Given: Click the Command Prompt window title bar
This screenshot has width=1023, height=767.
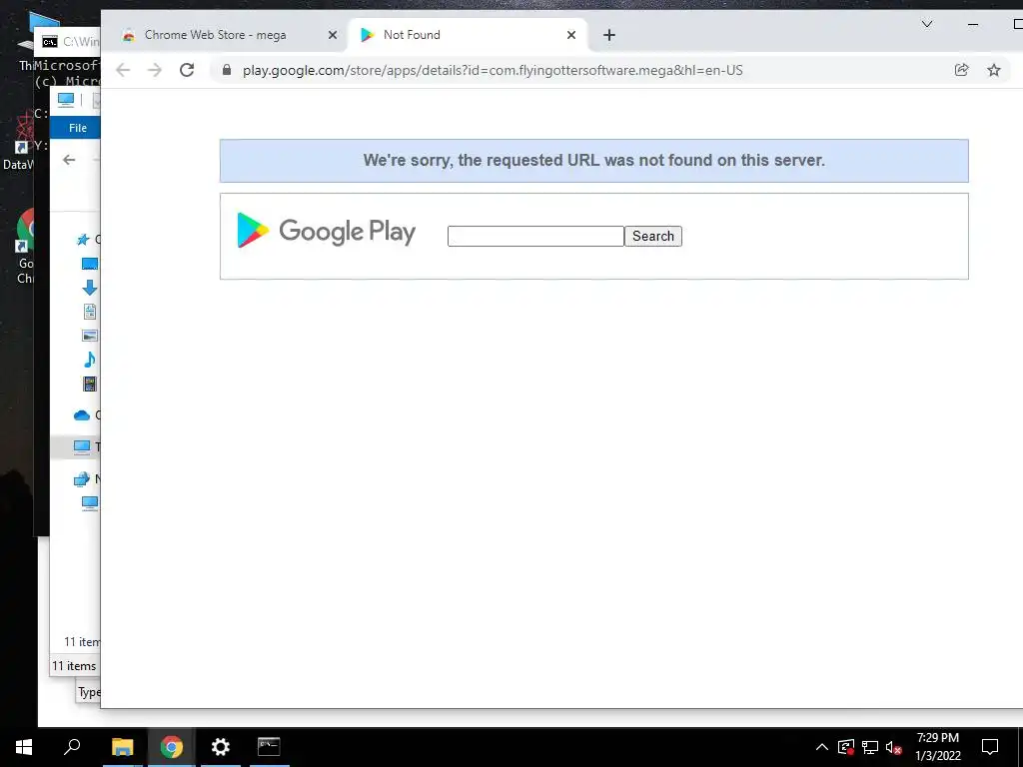Looking at the screenshot, I should 68,42.
